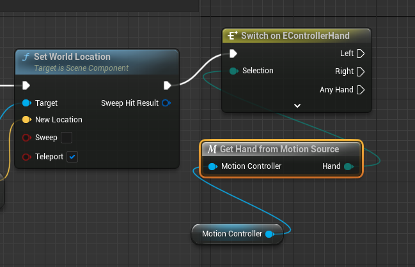Click the blue Target input pin
Viewport: 415px width, 267px height.
point(27,103)
